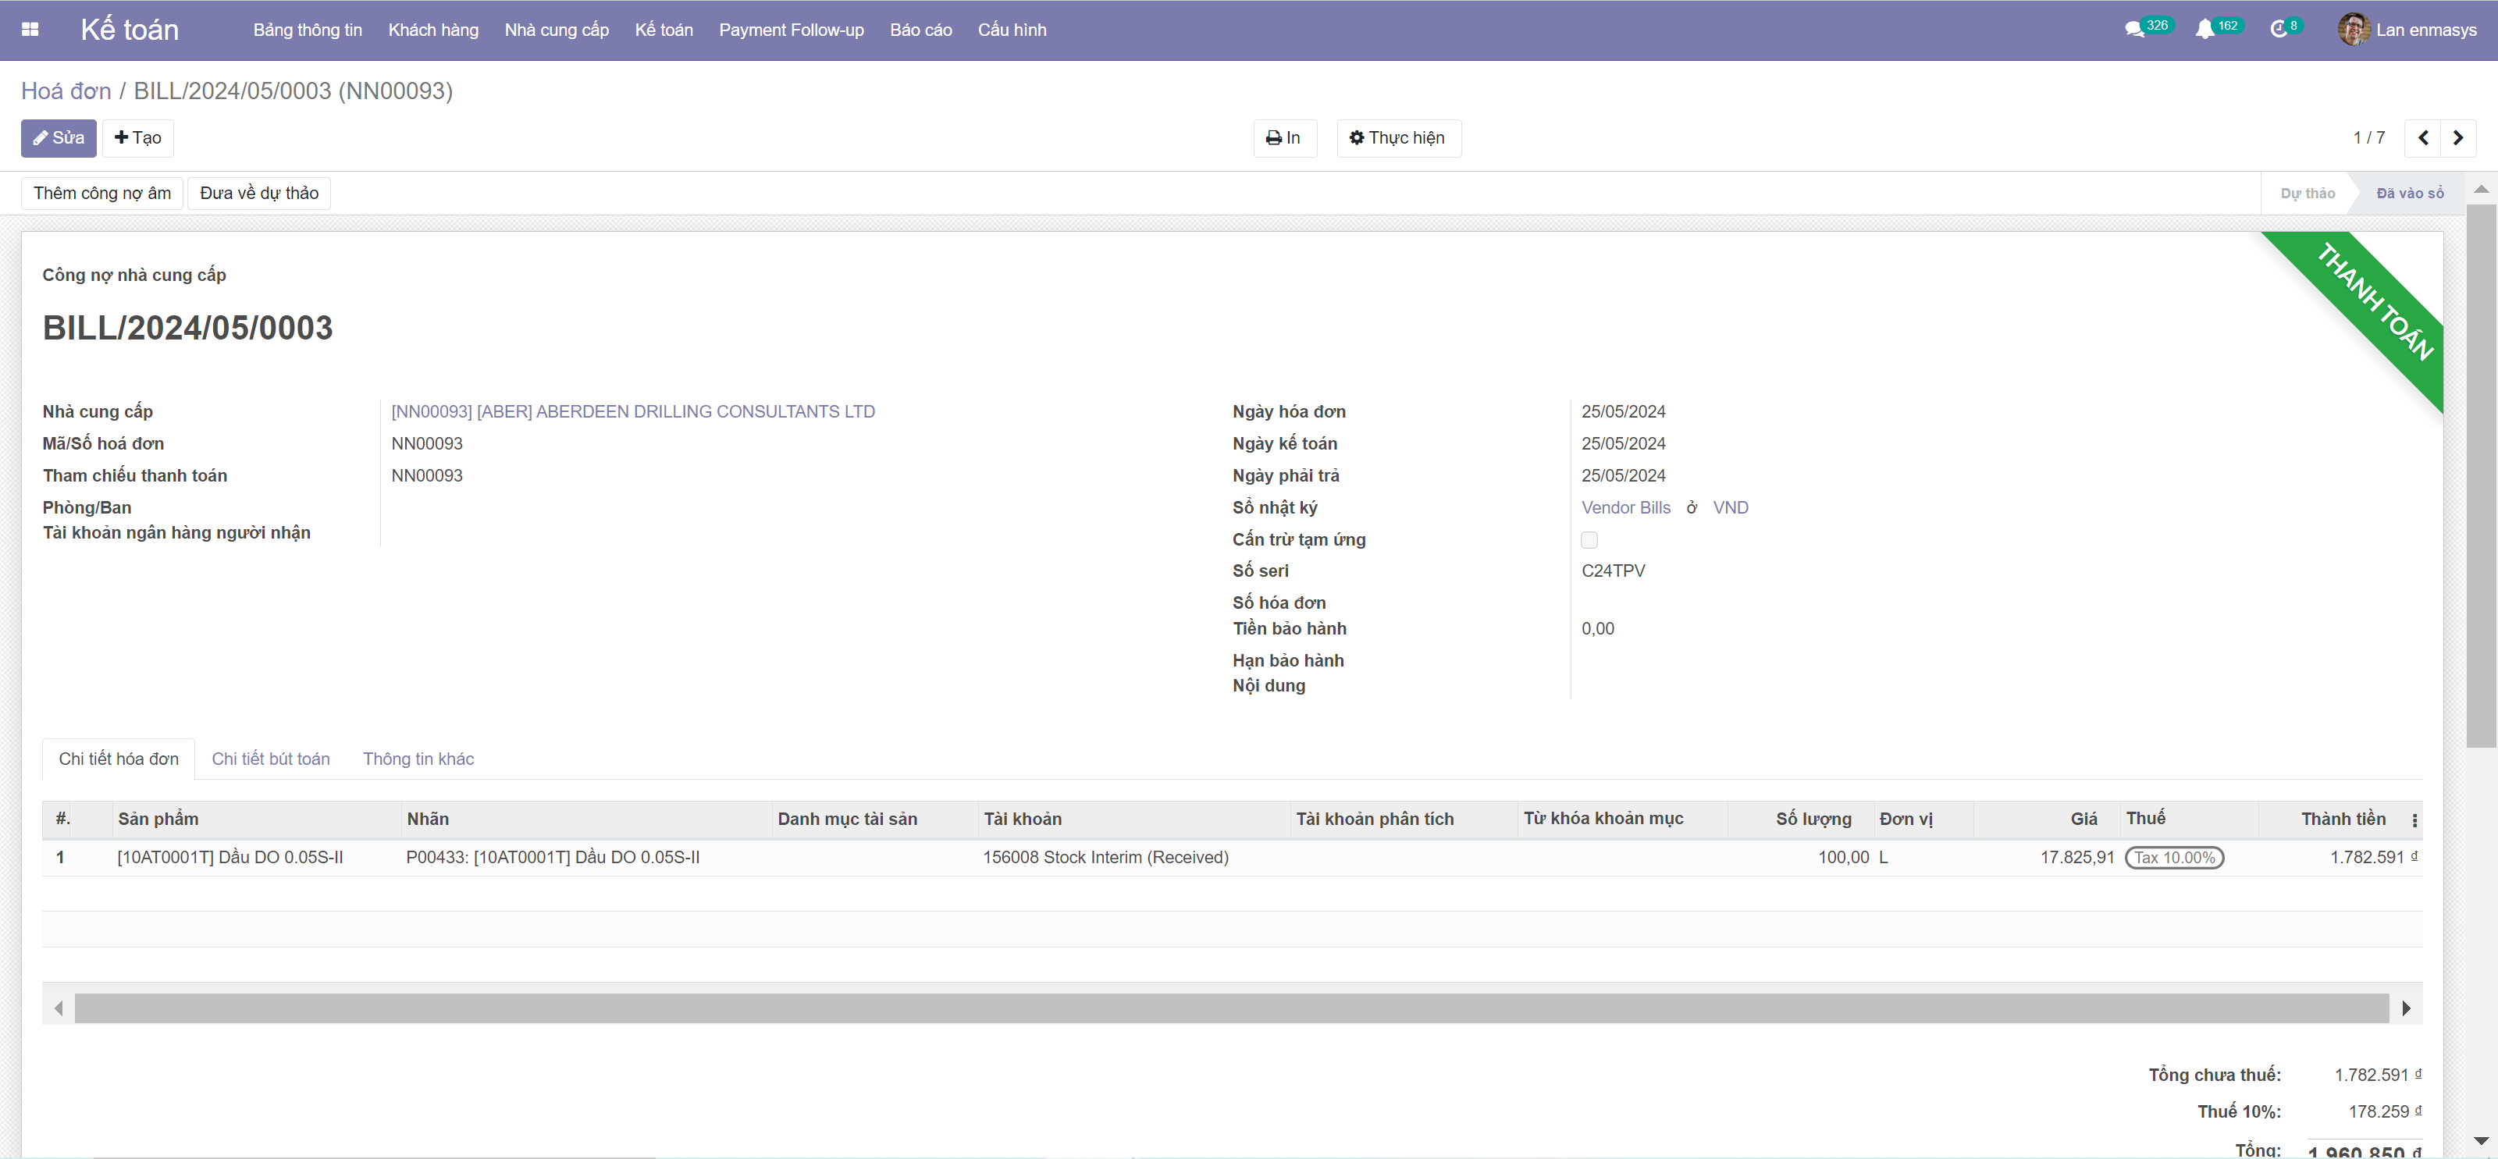This screenshot has width=2498, height=1159.
Task: Click the Lan enmasys user avatar
Action: [2354, 29]
